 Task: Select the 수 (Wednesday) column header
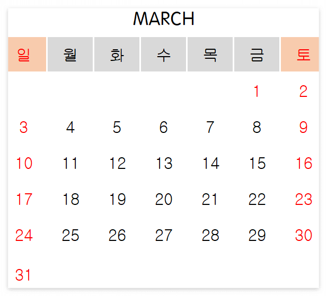coord(163,55)
